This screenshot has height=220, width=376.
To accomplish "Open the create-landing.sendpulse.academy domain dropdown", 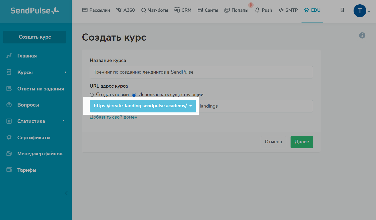I will (143, 106).
